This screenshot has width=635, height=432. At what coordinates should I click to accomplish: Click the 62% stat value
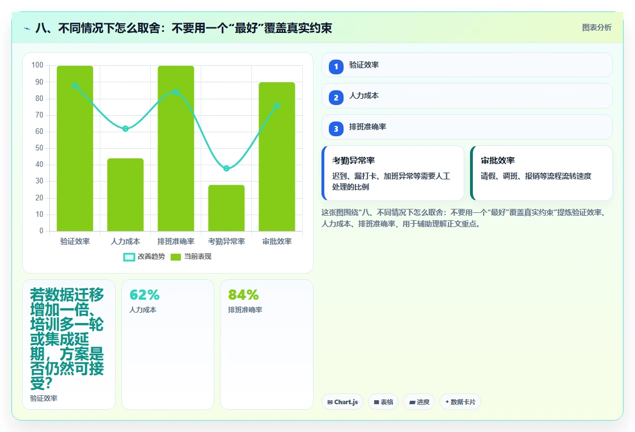pos(145,295)
